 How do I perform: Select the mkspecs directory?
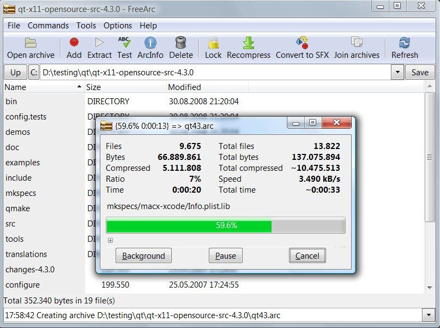pos(21,193)
